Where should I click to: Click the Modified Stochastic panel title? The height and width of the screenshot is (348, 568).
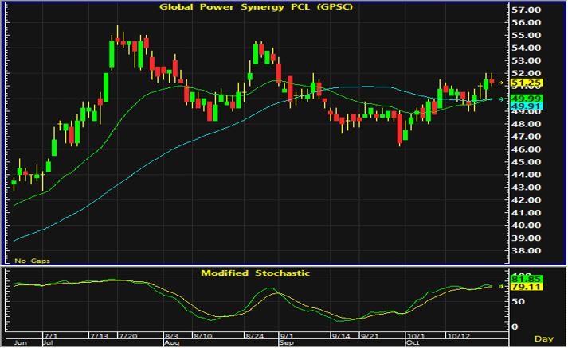click(256, 273)
